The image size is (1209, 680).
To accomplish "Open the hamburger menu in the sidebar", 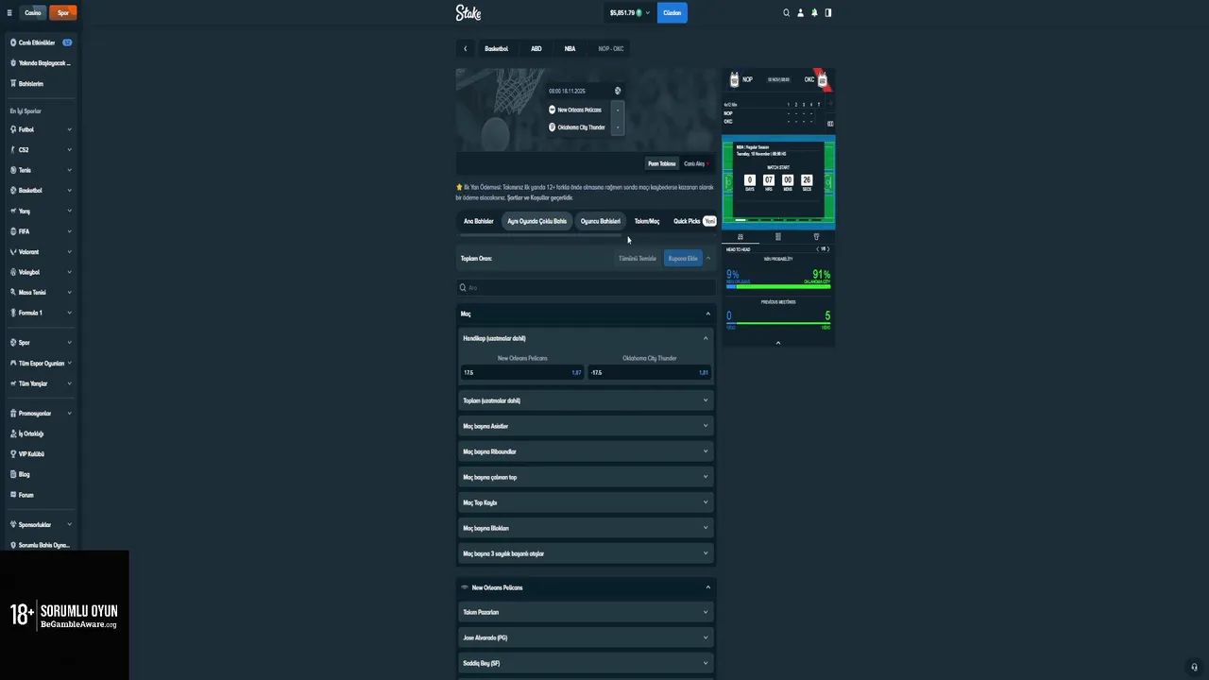I will [x=9, y=13].
